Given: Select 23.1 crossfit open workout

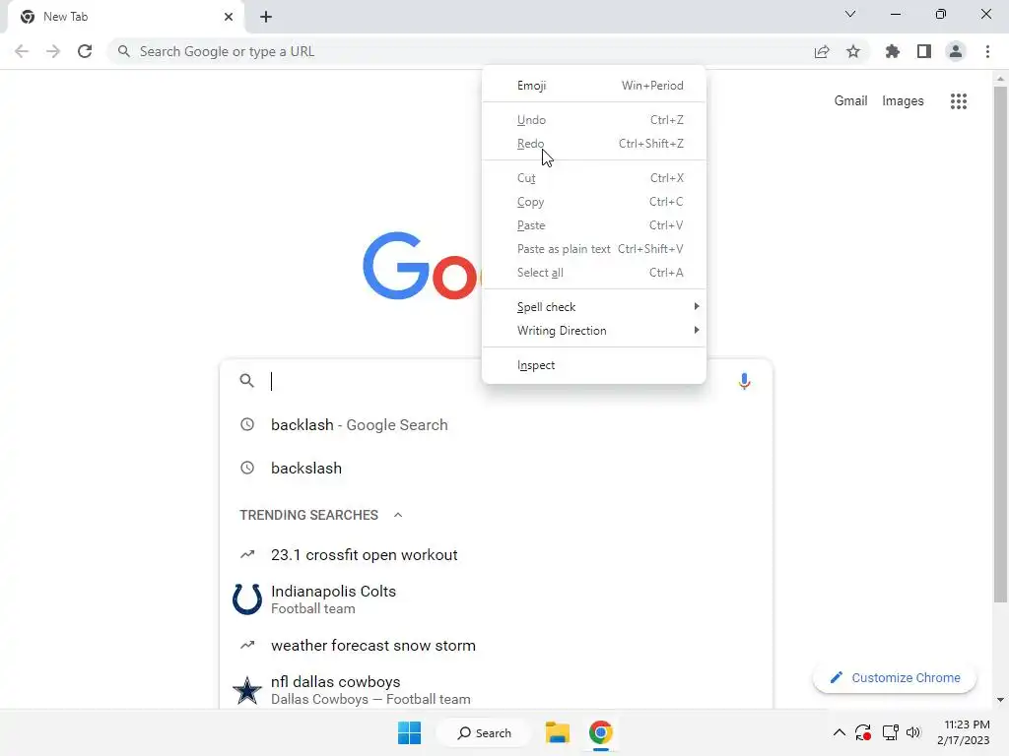Looking at the screenshot, I should click(x=496, y=555).
